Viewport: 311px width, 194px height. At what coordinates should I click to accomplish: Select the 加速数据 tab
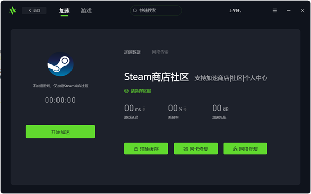133,52
